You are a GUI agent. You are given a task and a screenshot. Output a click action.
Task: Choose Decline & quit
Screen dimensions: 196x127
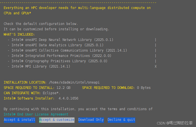click(x=121, y=120)
